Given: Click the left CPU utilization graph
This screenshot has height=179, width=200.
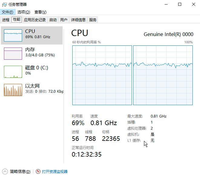Looking at the screenshot, I should click(x=102, y=75).
